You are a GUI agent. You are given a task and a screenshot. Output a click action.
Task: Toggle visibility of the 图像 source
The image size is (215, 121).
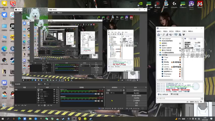54,90
